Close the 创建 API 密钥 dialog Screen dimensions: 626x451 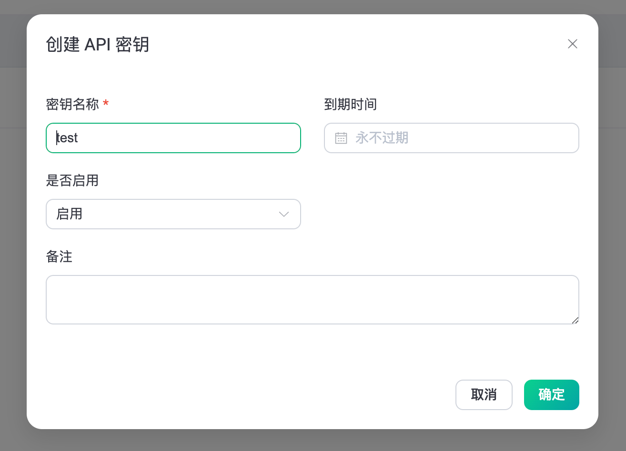[x=572, y=44]
